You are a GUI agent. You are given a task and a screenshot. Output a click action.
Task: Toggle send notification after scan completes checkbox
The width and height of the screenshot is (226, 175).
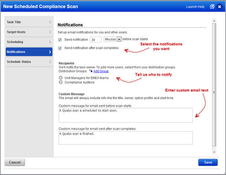pyautogui.click(x=60, y=48)
